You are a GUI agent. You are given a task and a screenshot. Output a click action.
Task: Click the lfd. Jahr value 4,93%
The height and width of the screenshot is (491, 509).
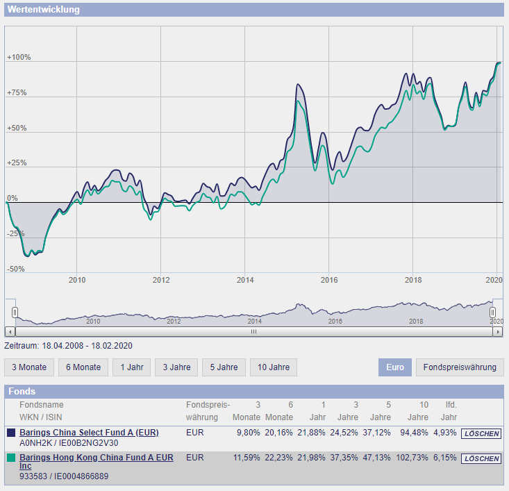click(x=445, y=433)
